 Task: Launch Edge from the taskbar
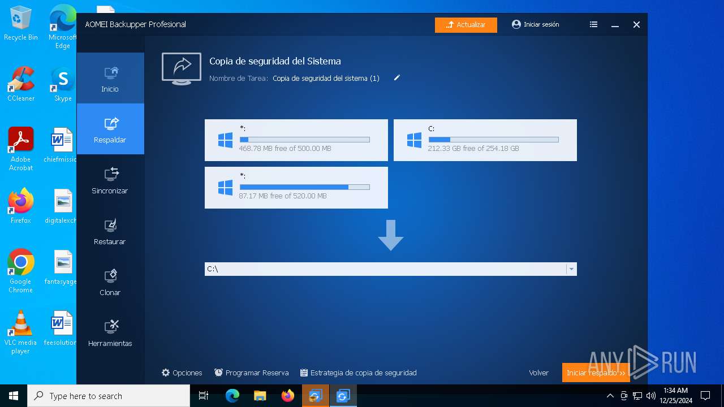pyautogui.click(x=232, y=396)
